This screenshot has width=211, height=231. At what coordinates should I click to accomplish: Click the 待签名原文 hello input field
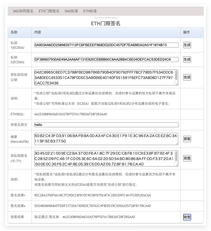107,125
